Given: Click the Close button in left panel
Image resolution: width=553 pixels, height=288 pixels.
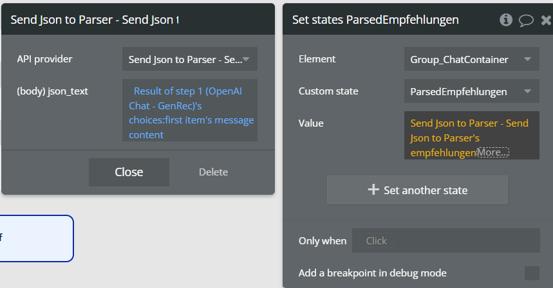Looking at the screenshot, I should (x=129, y=172).
